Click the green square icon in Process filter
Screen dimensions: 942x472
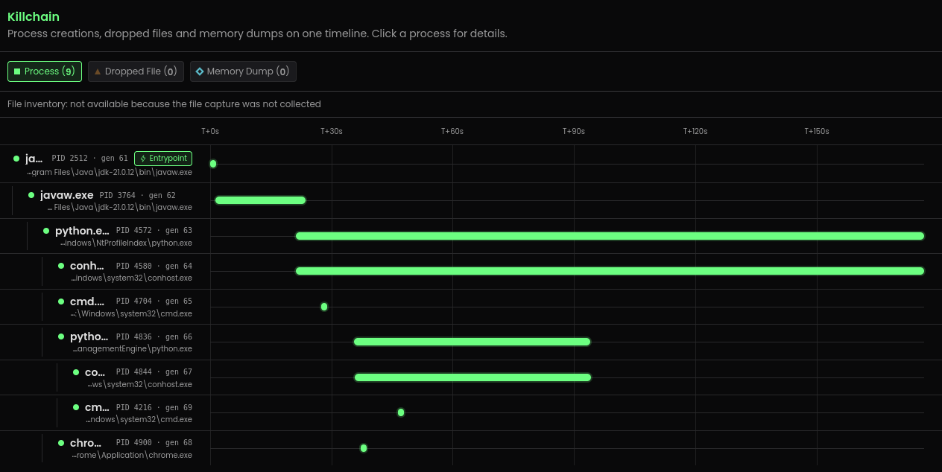(17, 71)
